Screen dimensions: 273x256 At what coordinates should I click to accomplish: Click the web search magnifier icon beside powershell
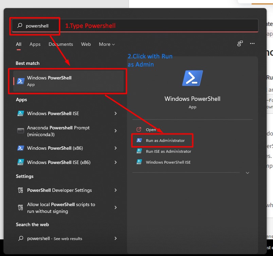tap(21, 238)
